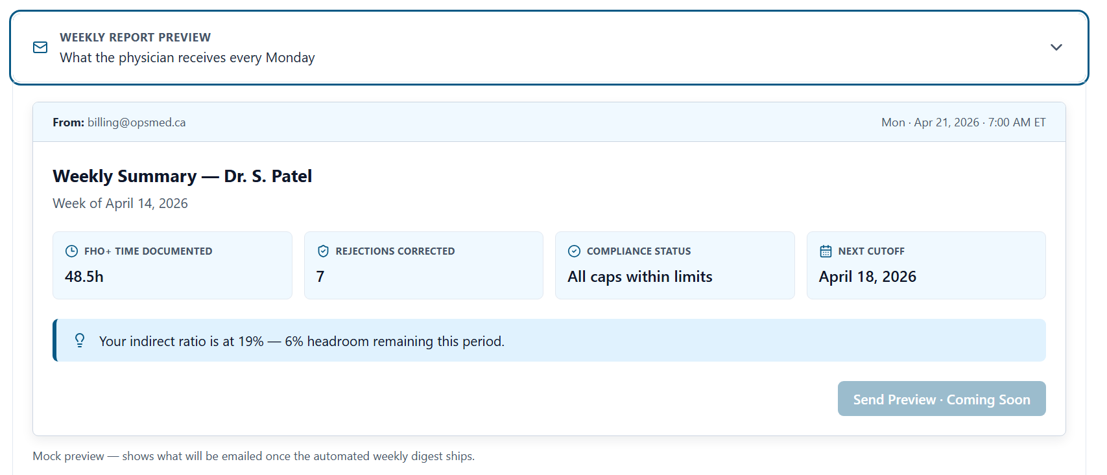Click the envelope icon in the header
The height and width of the screenshot is (475, 1107).
40,47
